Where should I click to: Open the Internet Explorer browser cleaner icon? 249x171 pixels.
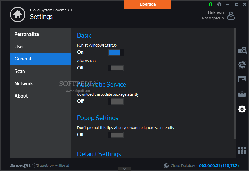coord(242,65)
